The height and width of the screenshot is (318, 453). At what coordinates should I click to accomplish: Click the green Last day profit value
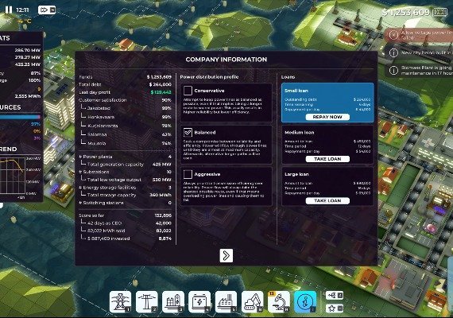[161, 92]
